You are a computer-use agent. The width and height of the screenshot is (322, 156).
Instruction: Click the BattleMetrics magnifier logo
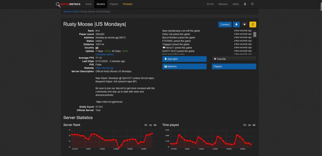tap(58, 4)
